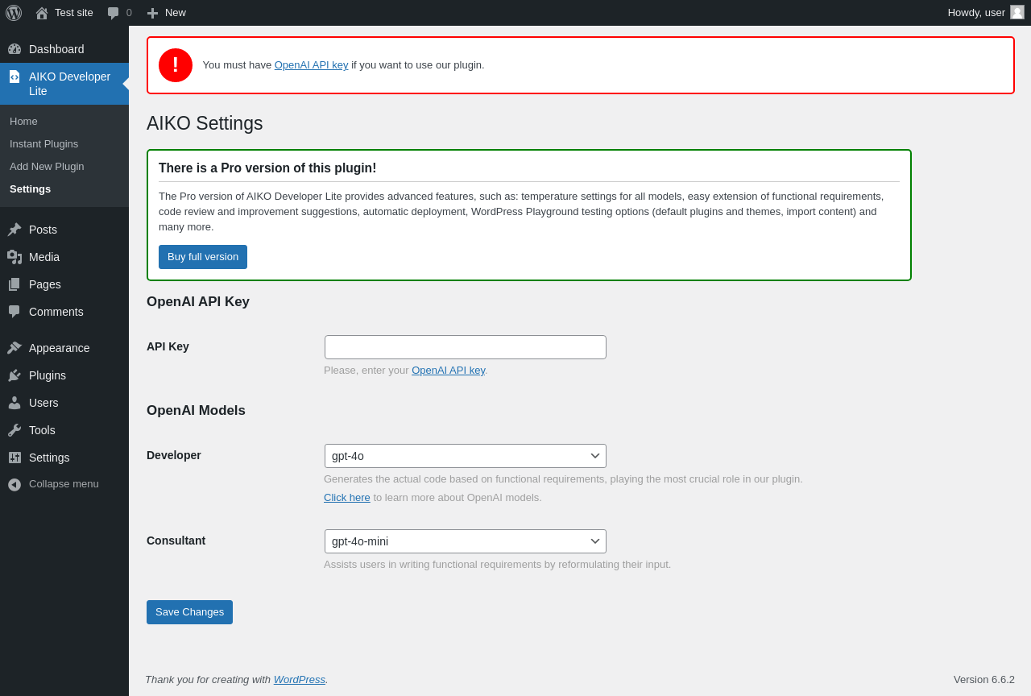
Task: Click the WordPress logo icon
Action: (x=14, y=13)
